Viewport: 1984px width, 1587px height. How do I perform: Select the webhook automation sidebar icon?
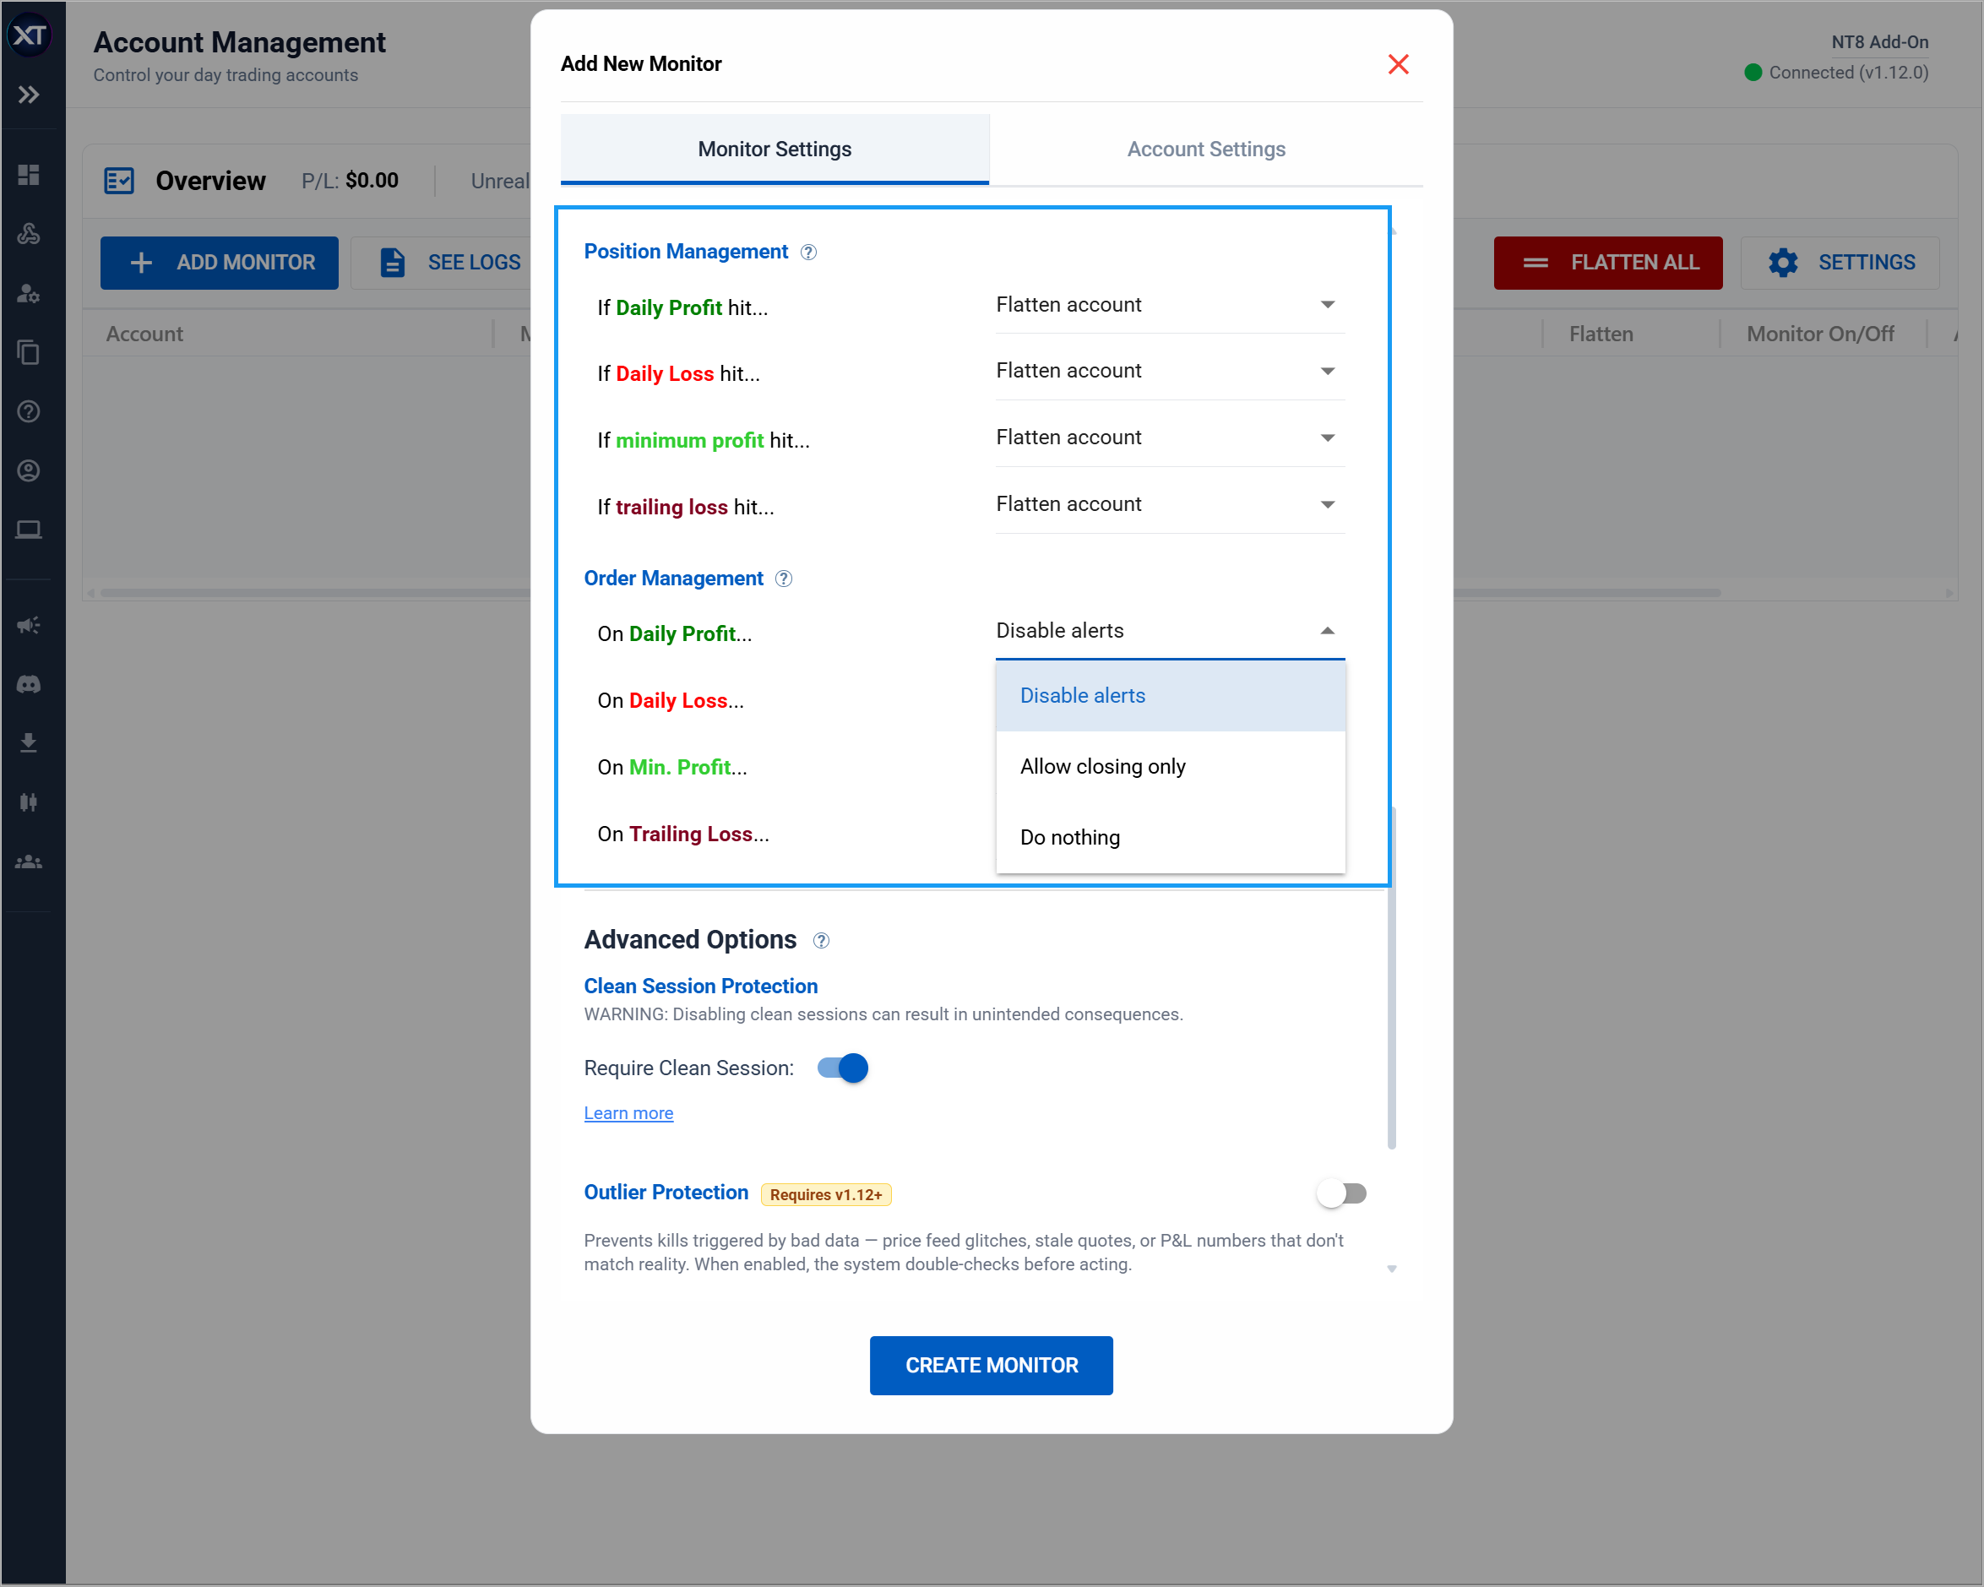click(29, 234)
